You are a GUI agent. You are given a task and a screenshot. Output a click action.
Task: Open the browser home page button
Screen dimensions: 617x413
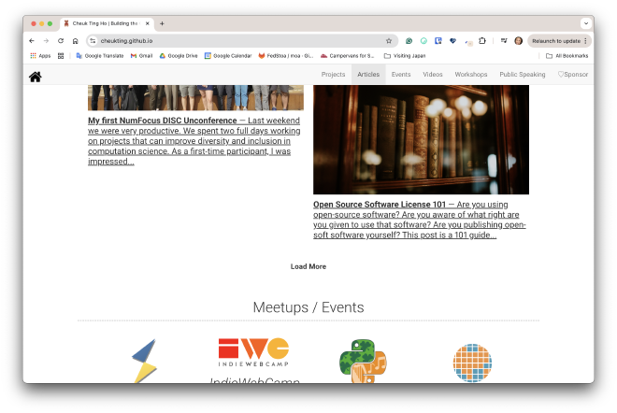[x=75, y=41]
